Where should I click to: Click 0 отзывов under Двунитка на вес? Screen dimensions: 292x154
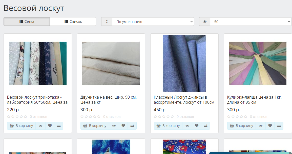(112, 117)
